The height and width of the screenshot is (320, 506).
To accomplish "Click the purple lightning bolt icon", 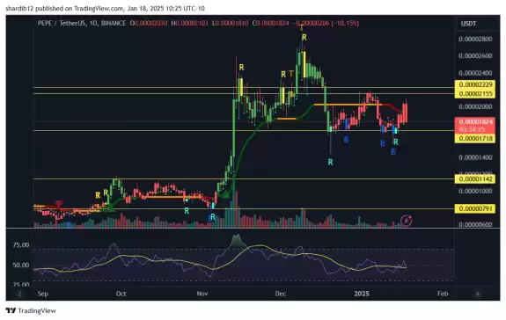I will 406,221.
